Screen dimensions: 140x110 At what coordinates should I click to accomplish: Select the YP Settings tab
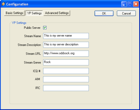click(34, 13)
